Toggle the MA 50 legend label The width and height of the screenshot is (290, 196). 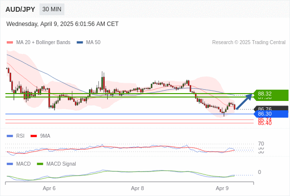click(93, 43)
